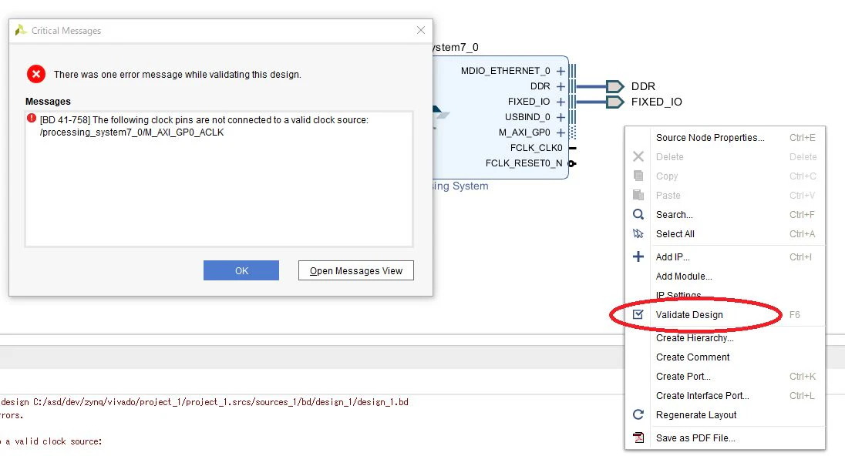
Task: Click the FIXED_IO external port label
Action: pyautogui.click(x=656, y=102)
